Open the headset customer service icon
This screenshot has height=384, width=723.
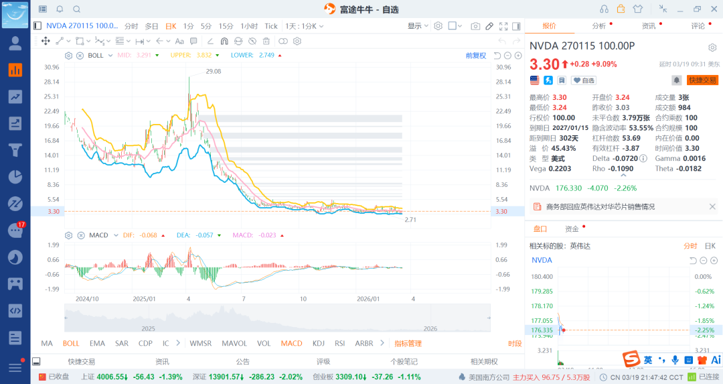click(x=604, y=9)
